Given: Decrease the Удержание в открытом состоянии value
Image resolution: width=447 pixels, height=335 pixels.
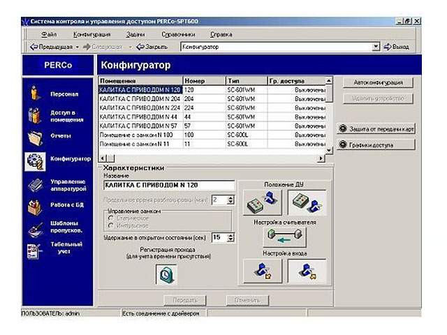Looking at the screenshot, I should (230, 240).
